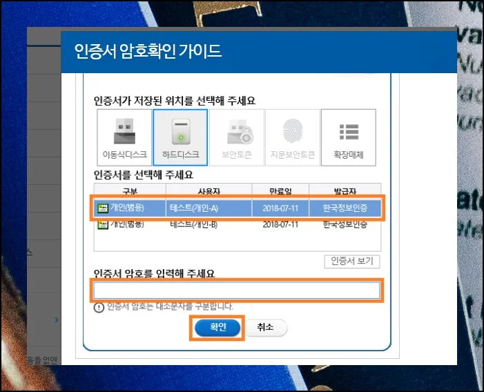This screenshot has height=392, width=484.
Task: Click the small chevron arrow in background page
Action: coord(57,320)
